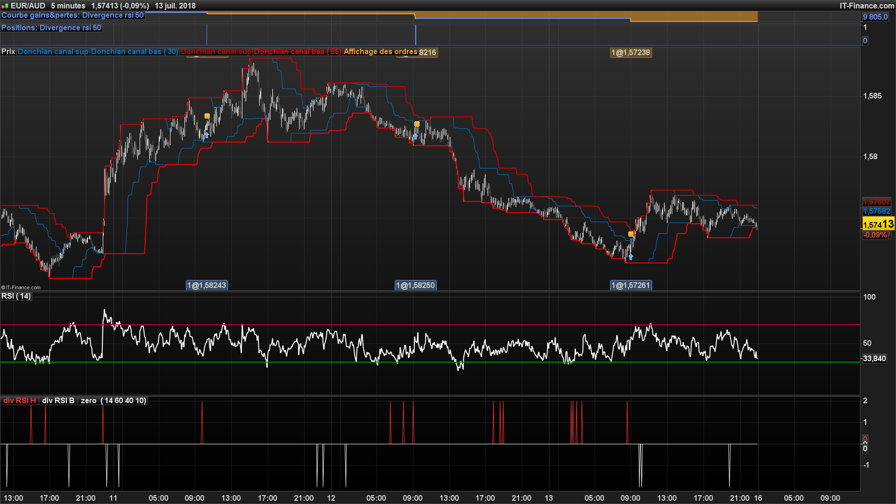This screenshot has width=896, height=504.
Task: Click the orange sell marker above the 1@1,57261 label
Action: pyautogui.click(x=631, y=234)
